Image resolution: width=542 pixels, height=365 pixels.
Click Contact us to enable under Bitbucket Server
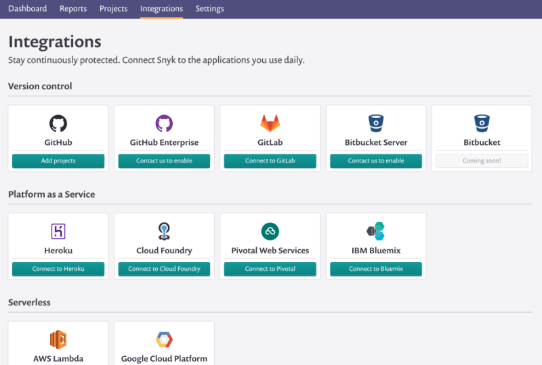[x=376, y=160]
